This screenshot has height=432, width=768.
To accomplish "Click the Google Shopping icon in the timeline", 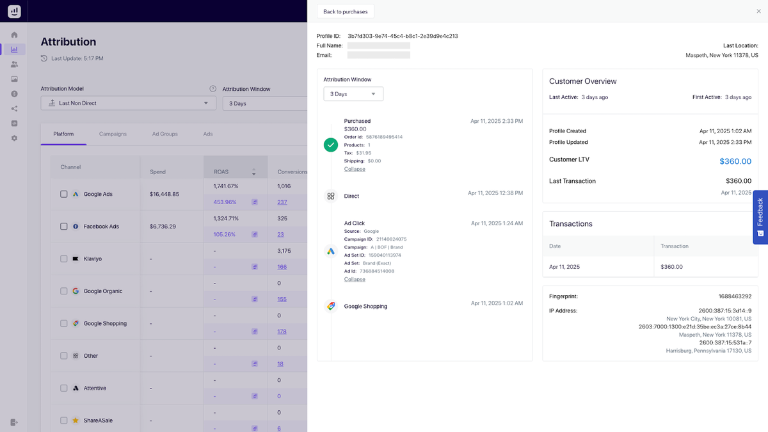I will (x=331, y=306).
